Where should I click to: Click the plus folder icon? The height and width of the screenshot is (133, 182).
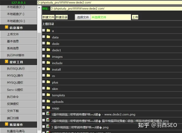coord(48,82)
